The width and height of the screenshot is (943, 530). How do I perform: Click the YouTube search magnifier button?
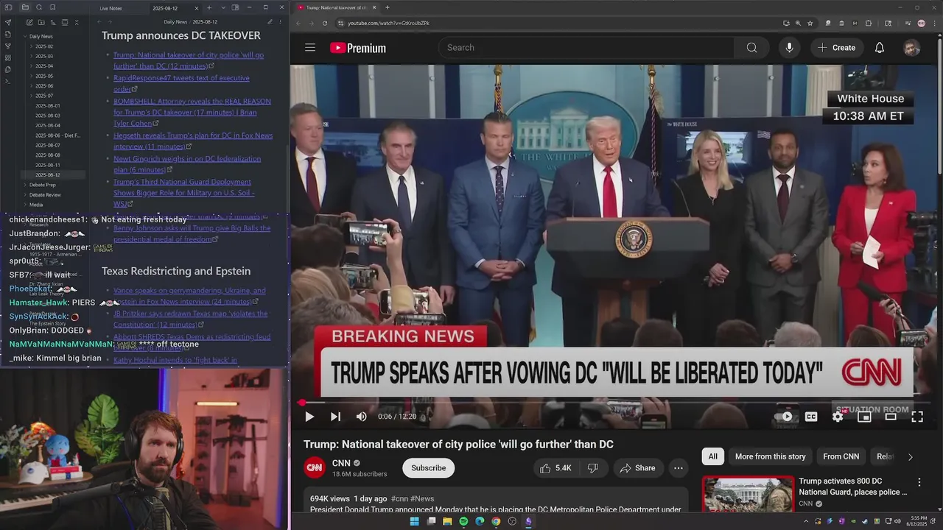pyautogui.click(x=751, y=48)
